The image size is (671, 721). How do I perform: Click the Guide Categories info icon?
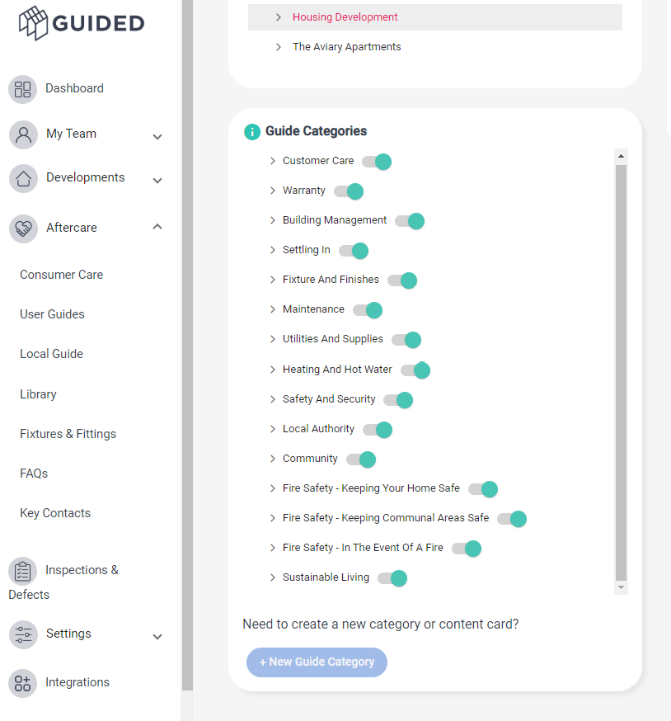pos(252,132)
